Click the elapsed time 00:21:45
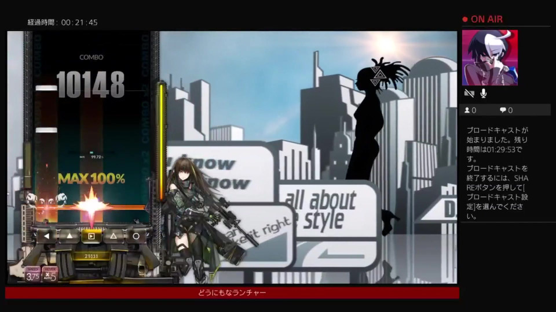This screenshot has width=556, height=312. pos(79,23)
